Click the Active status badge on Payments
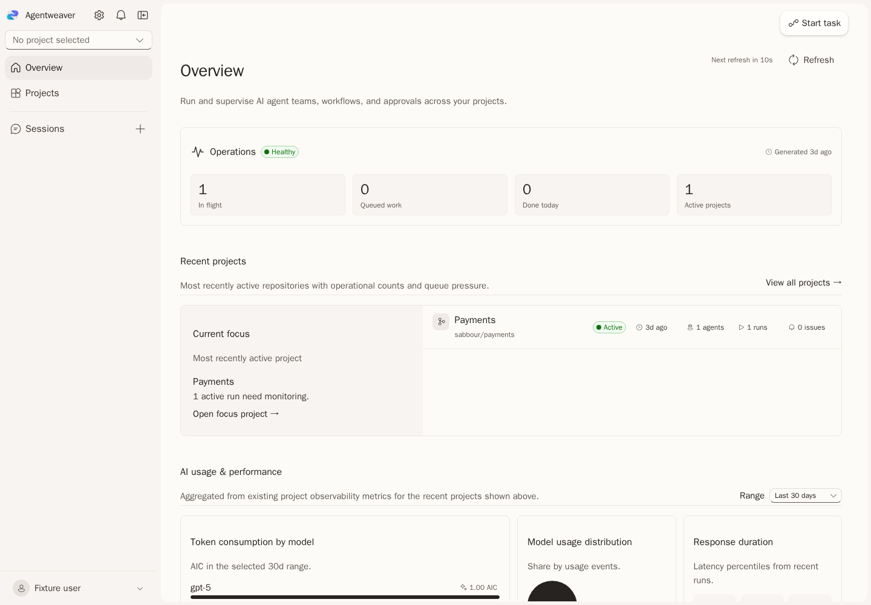This screenshot has width=871, height=605. [x=609, y=327]
